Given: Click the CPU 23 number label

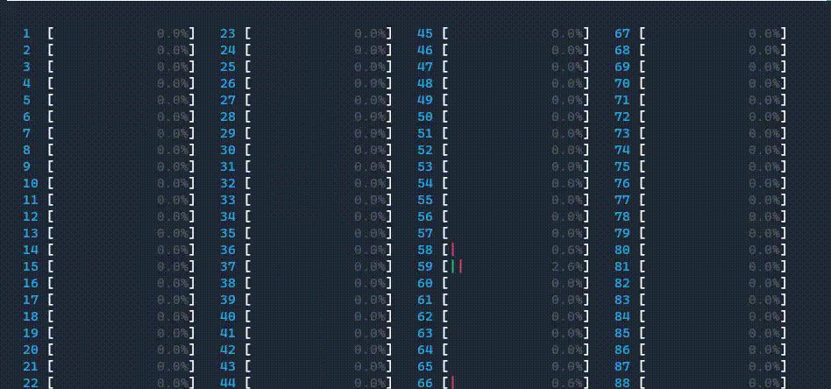Looking at the screenshot, I should (x=227, y=34).
